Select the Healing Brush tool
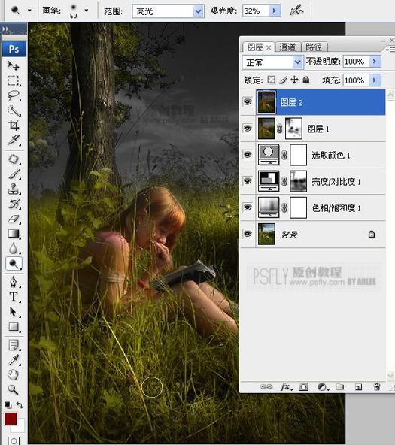 click(x=14, y=159)
